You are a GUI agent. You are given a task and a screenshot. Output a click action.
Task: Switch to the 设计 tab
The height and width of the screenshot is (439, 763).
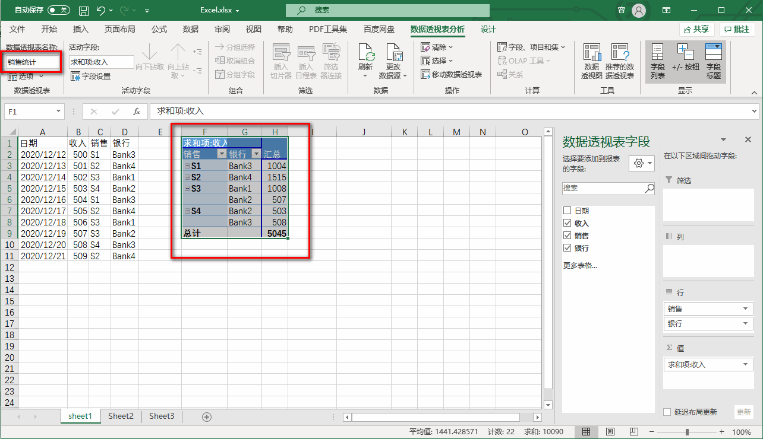488,30
